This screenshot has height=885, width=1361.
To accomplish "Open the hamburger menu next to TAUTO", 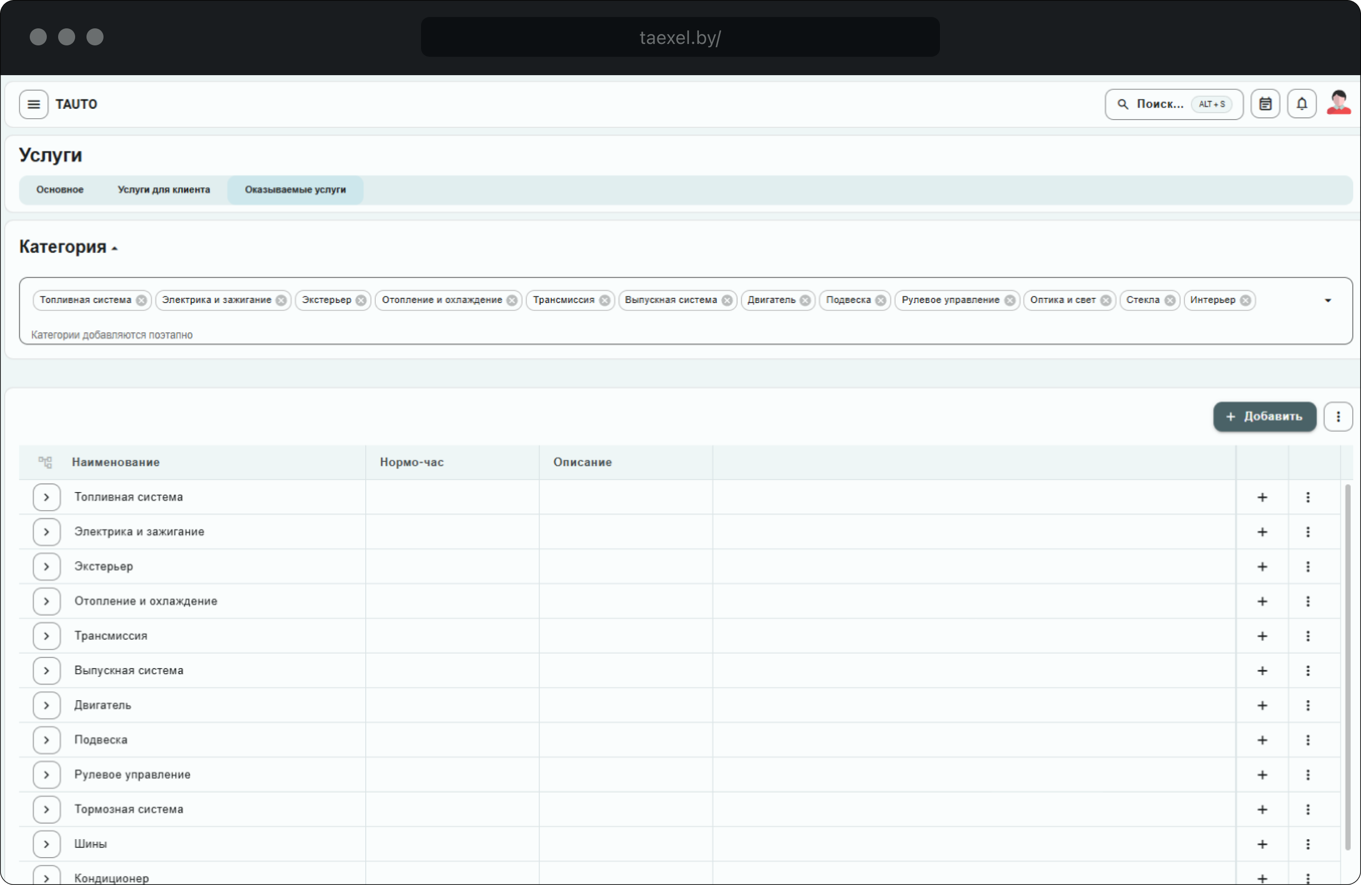I will click(x=33, y=104).
